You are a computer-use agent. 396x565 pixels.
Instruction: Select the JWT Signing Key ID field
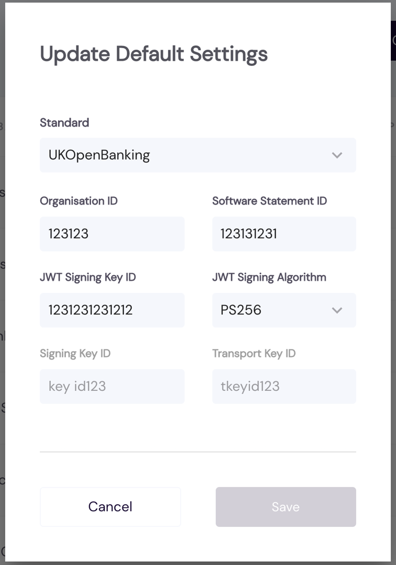pyautogui.click(x=112, y=310)
